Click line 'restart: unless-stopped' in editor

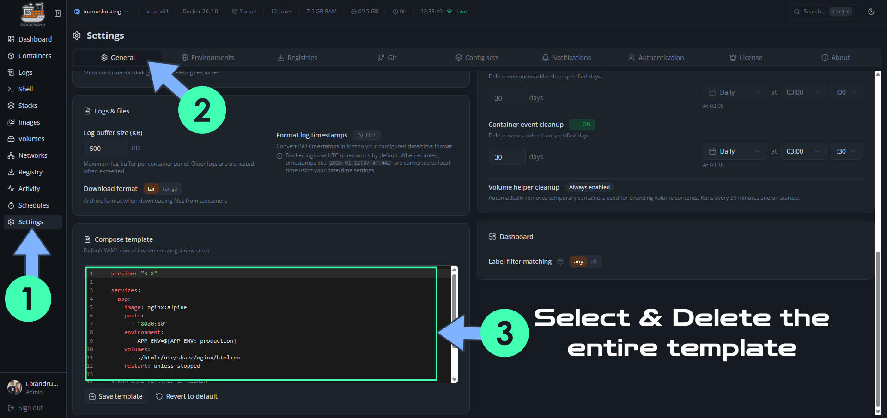pyautogui.click(x=162, y=366)
